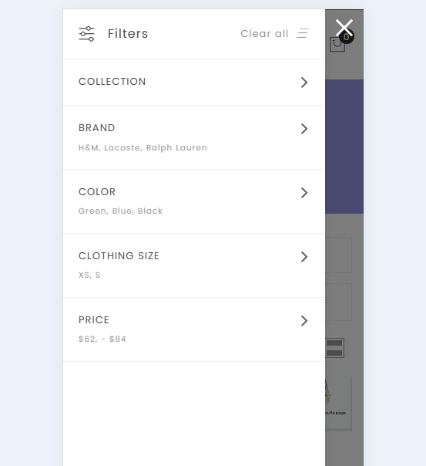Switch to list view icon behind overlay

coord(334,348)
